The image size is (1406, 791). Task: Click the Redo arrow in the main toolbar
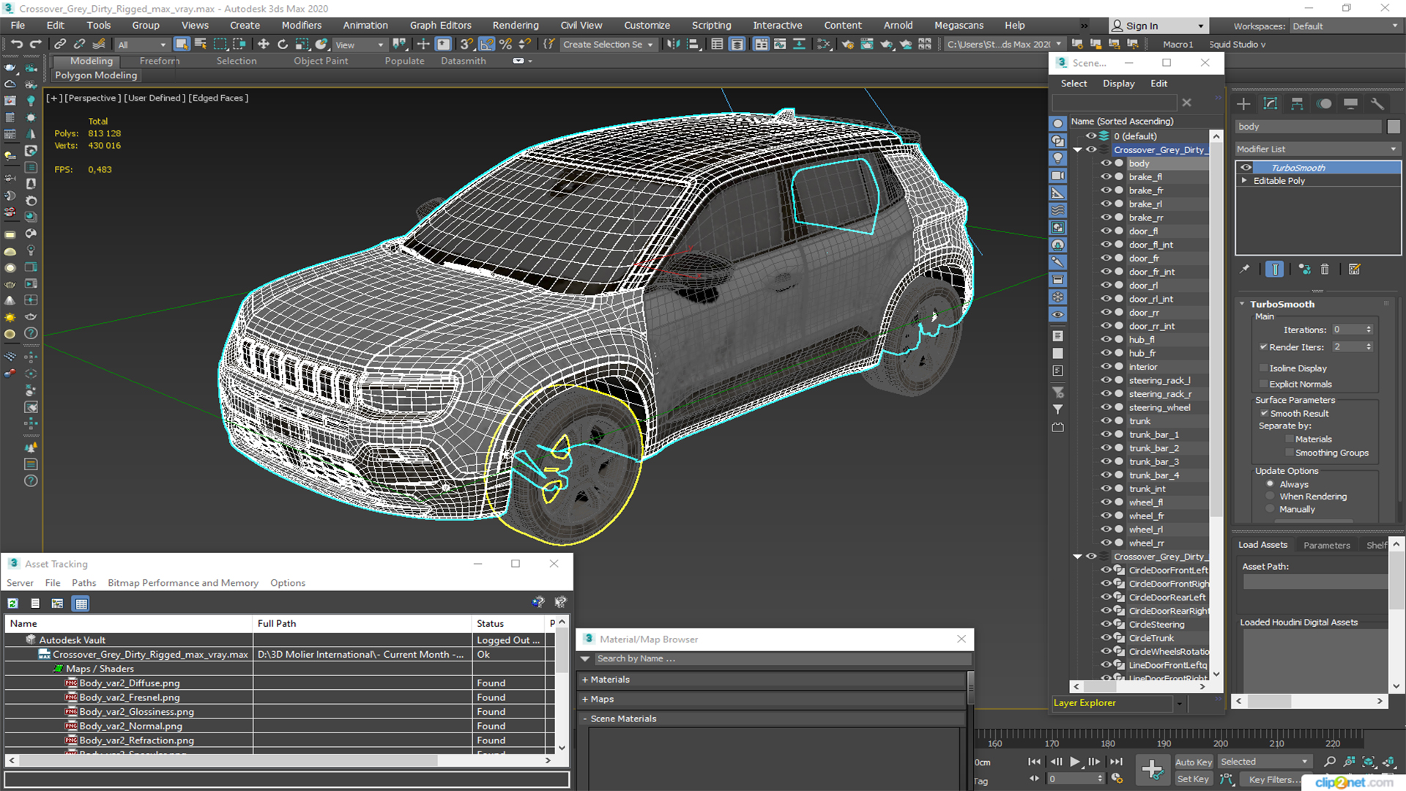(x=35, y=45)
